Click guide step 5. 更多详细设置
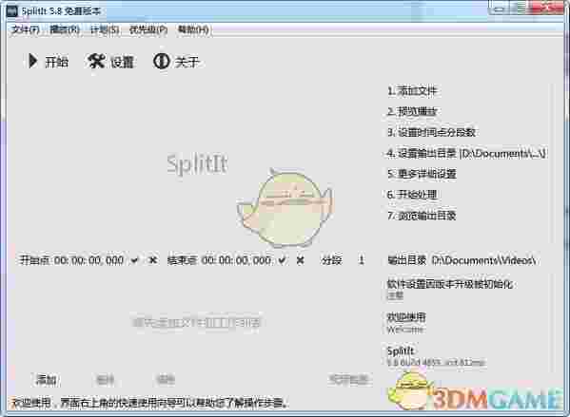The width and height of the screenshot is (570, 417). click(x=422, y=174)
